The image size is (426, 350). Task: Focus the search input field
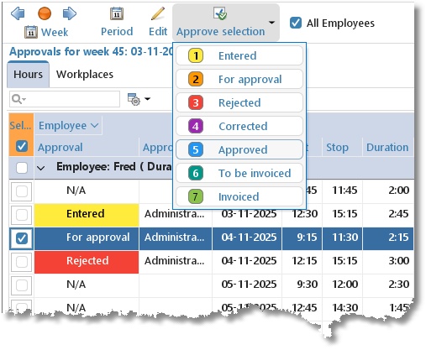[x=65, y=99]
